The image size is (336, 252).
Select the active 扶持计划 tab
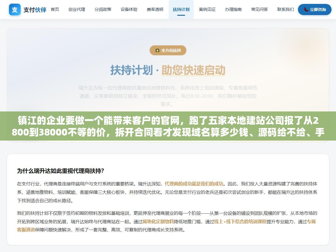[x=181, y=10]
